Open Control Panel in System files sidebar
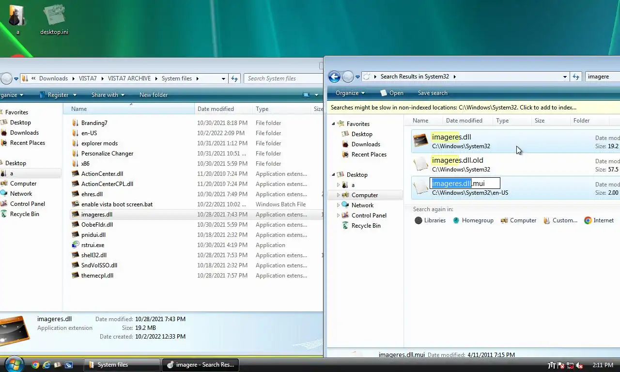The image size is (620, 372). point(27,204)
